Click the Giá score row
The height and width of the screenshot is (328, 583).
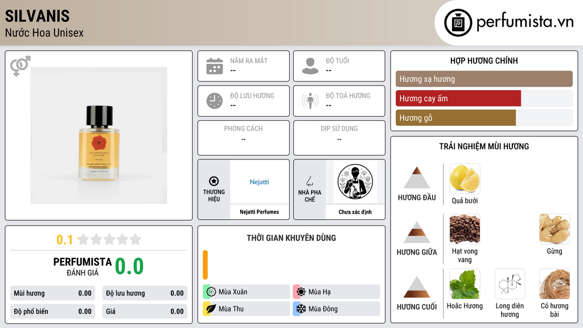pyautogui.click(x=145, y=311)
